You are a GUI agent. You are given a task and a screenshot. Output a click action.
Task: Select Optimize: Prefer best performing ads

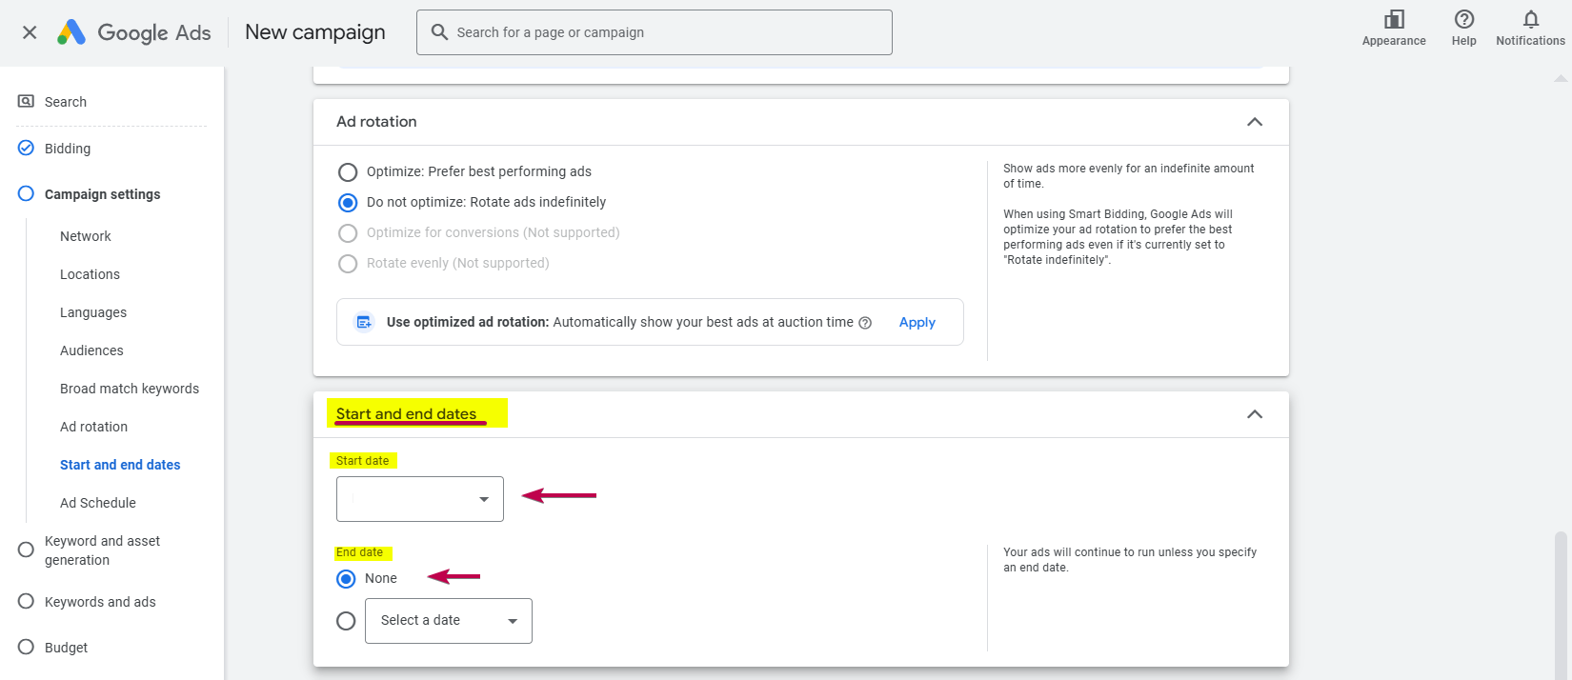tap(348, 171)
